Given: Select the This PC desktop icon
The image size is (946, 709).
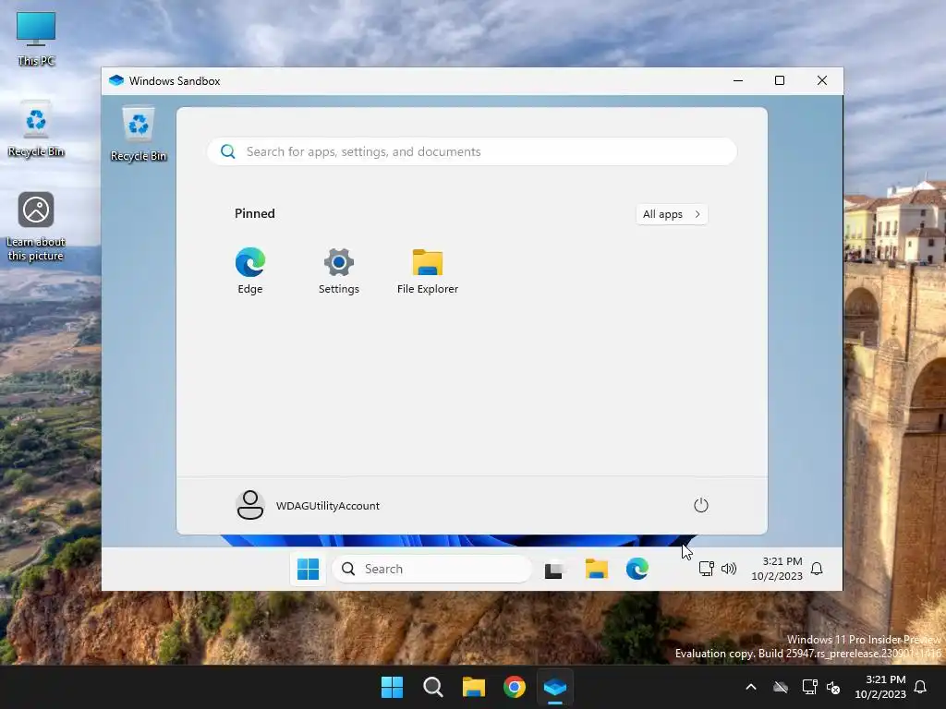Looking at the screenshot, I should point(36,39).
